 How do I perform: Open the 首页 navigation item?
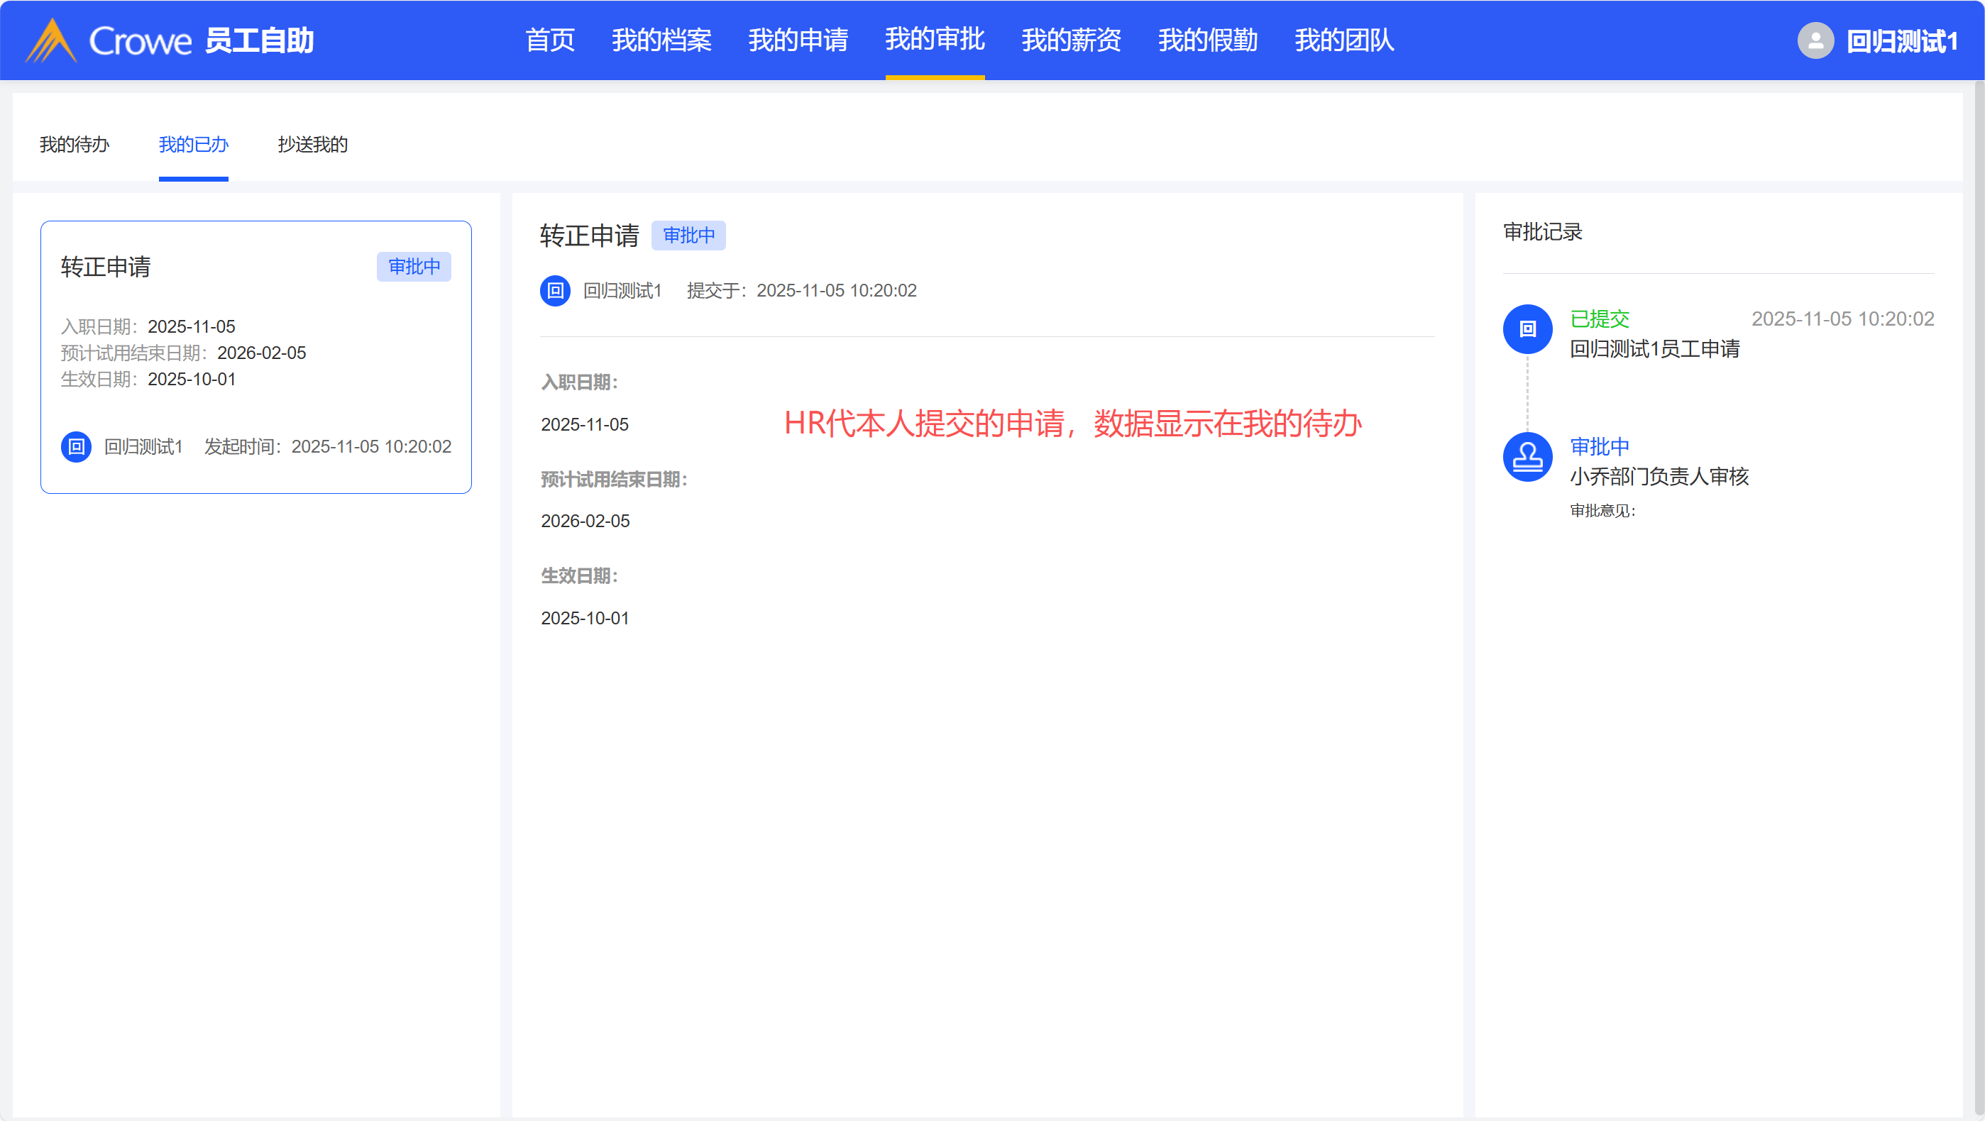coord(549,40)
